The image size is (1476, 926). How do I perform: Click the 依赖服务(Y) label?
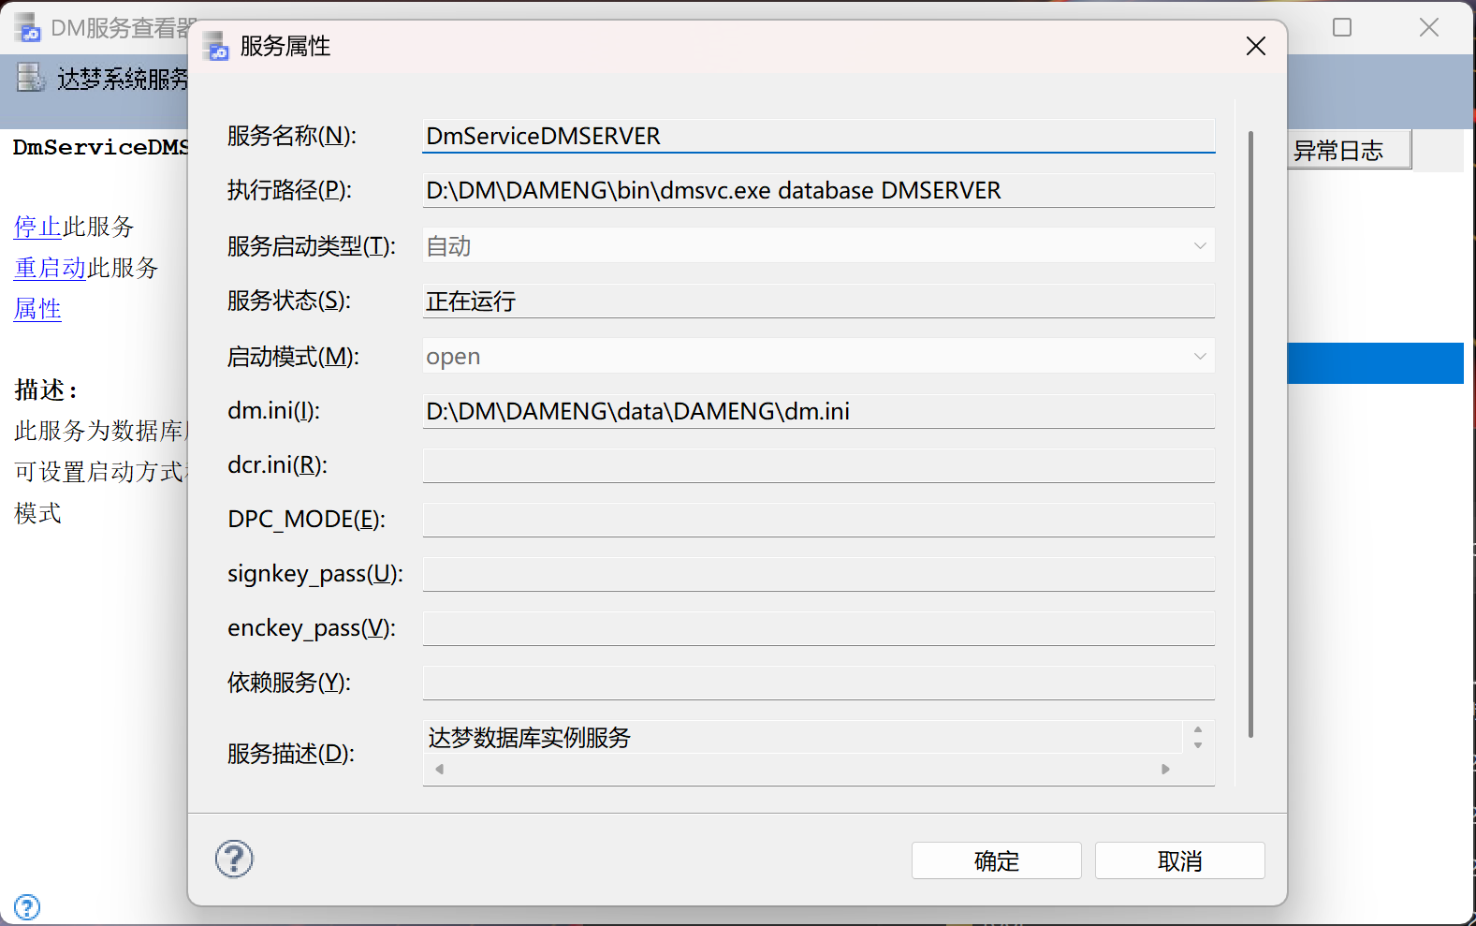(x=289, y=683)
